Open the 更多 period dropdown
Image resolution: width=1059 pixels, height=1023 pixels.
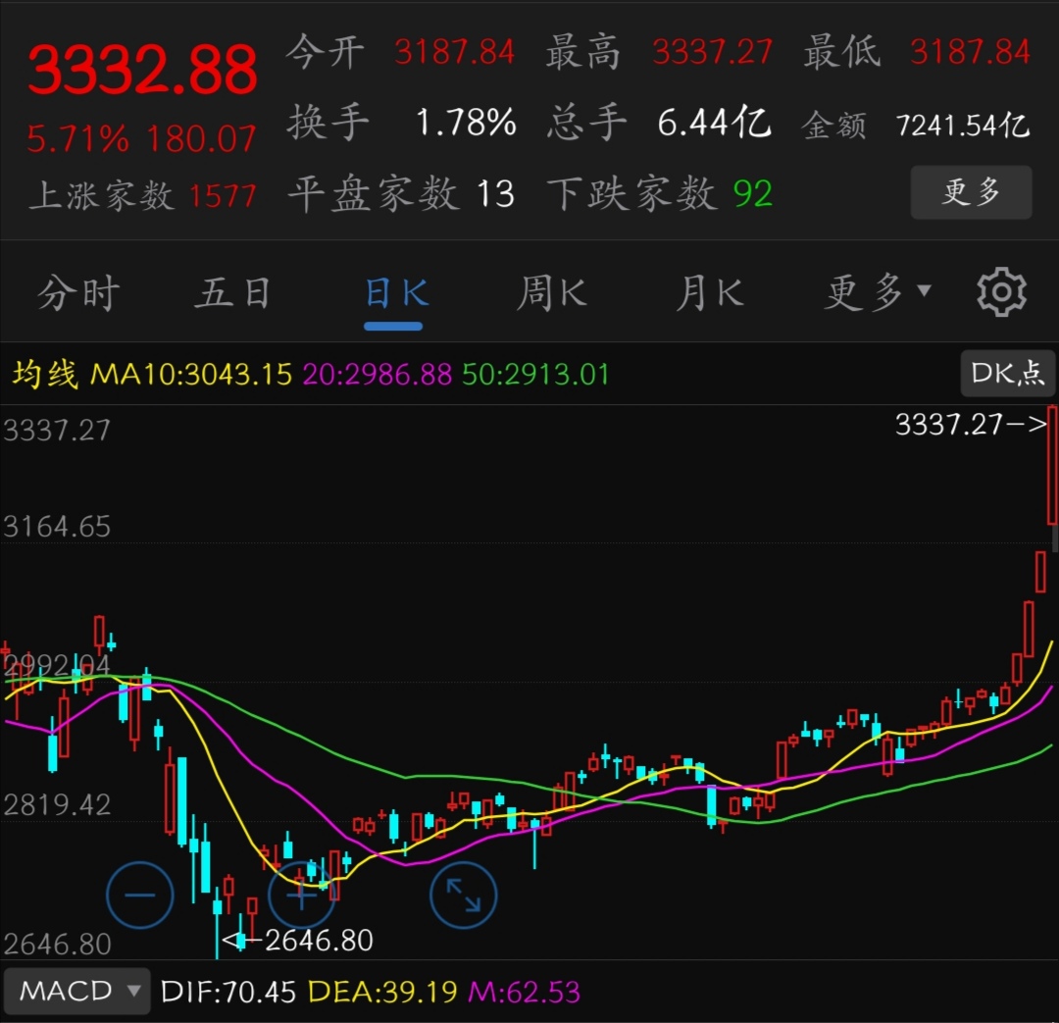pos(878,293)
